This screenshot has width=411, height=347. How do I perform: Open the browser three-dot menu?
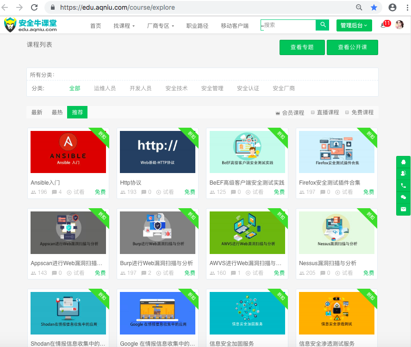pyautogui.click(x=407, y=7)
